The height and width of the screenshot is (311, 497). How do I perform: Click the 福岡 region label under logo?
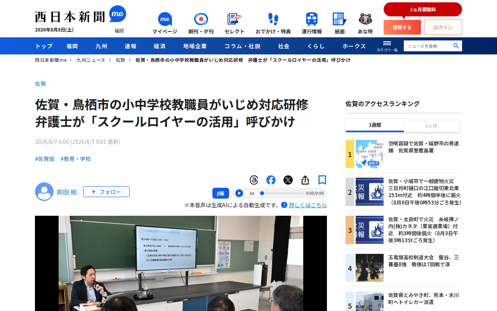(x=119, y=31)
